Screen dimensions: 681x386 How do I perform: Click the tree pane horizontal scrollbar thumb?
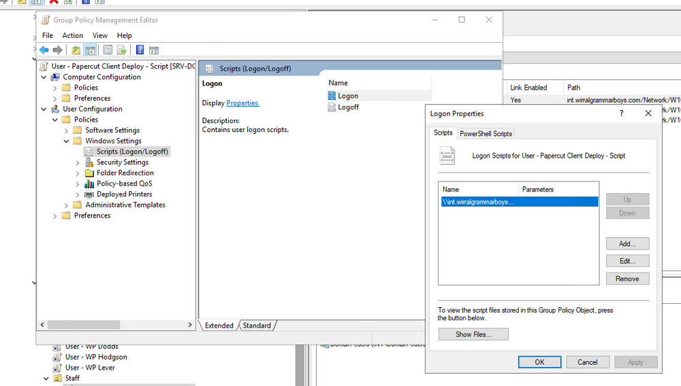tap(83, 324)
